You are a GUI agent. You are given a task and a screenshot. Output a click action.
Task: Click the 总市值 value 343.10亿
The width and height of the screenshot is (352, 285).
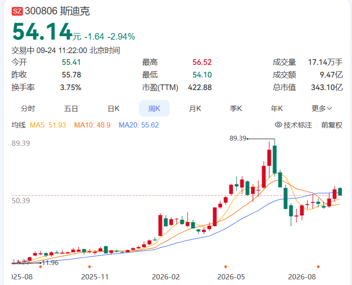click(x=327, y=87)
